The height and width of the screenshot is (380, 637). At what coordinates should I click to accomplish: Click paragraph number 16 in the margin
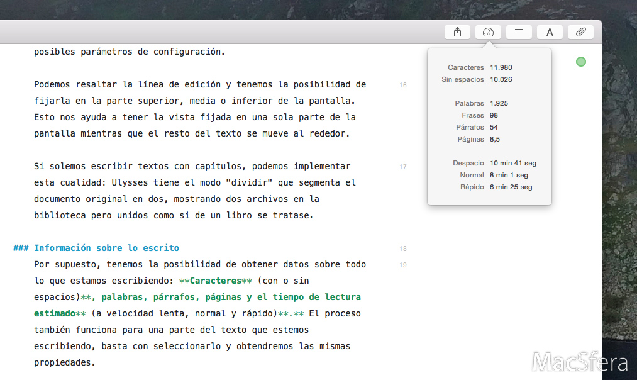403,85
